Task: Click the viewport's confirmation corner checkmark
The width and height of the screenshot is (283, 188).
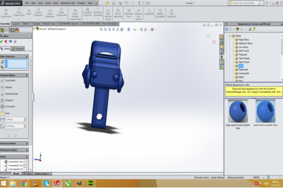Action: click(208, 36)
